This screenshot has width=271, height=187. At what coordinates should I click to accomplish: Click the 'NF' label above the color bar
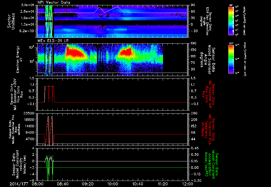(x=231, y=5)
